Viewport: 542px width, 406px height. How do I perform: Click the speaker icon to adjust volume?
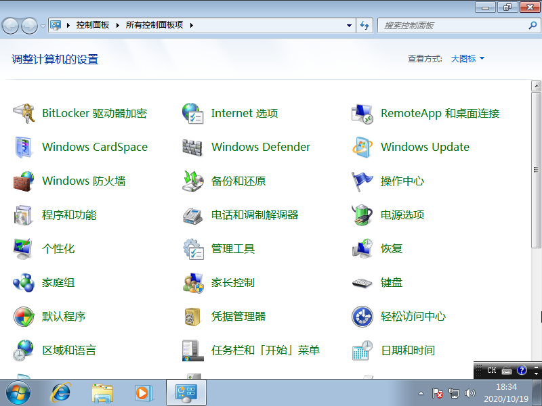[470, 392]
